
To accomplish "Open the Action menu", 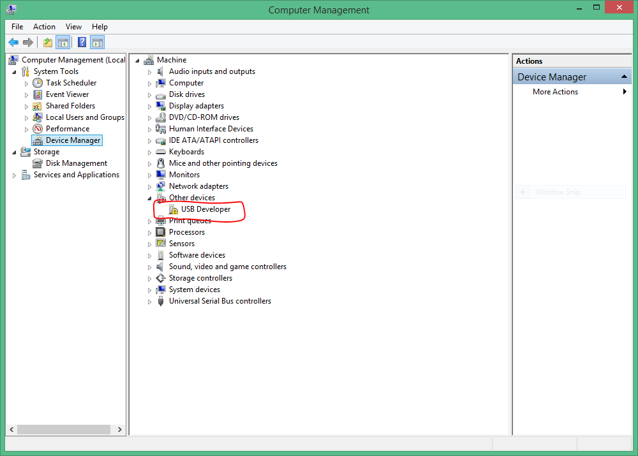I will pyautogui.click(x=44, y=27).
